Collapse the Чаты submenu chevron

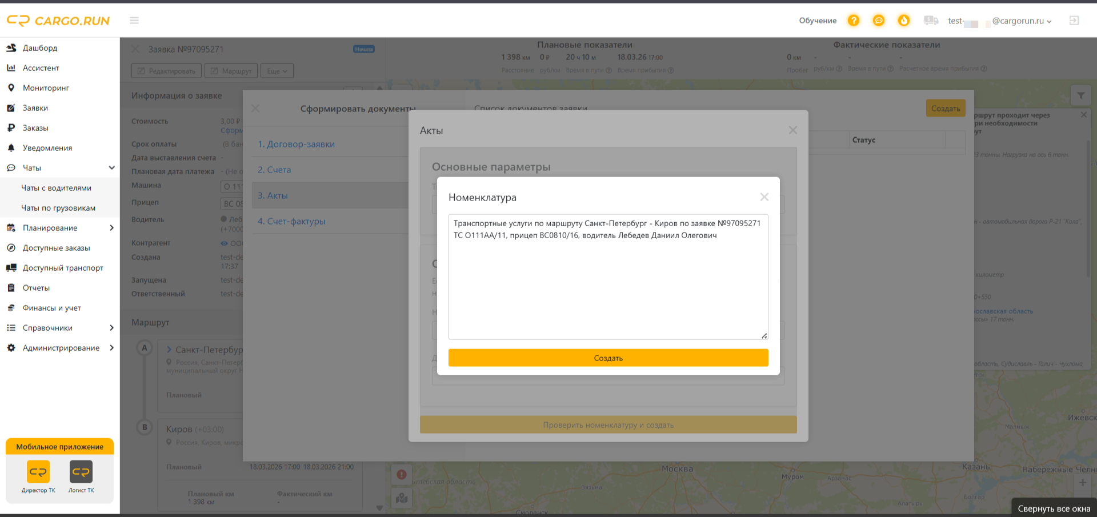coord(111,168)
